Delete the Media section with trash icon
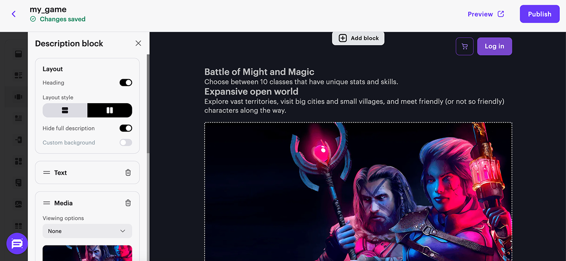 [x=128, y=203]
